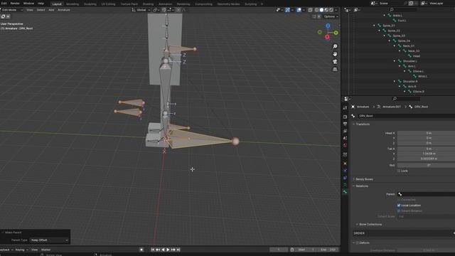Open the Render menu
455x256 pixels.
pos(15,4)
